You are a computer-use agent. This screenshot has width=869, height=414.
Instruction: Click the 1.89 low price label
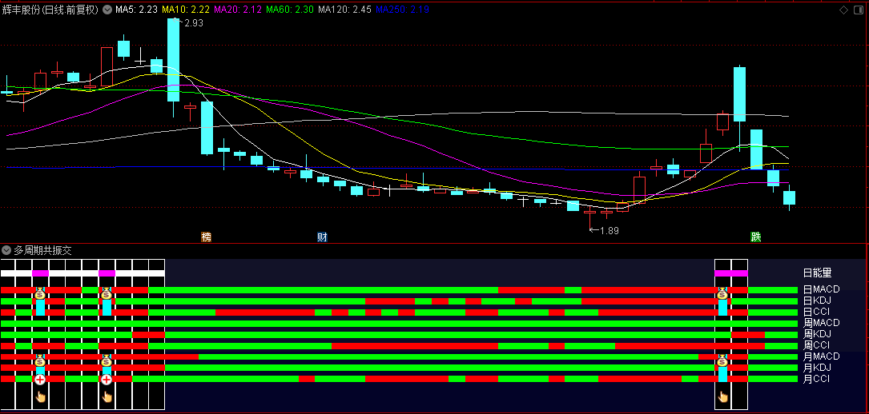pyautogui.click(x=610, y=230)
